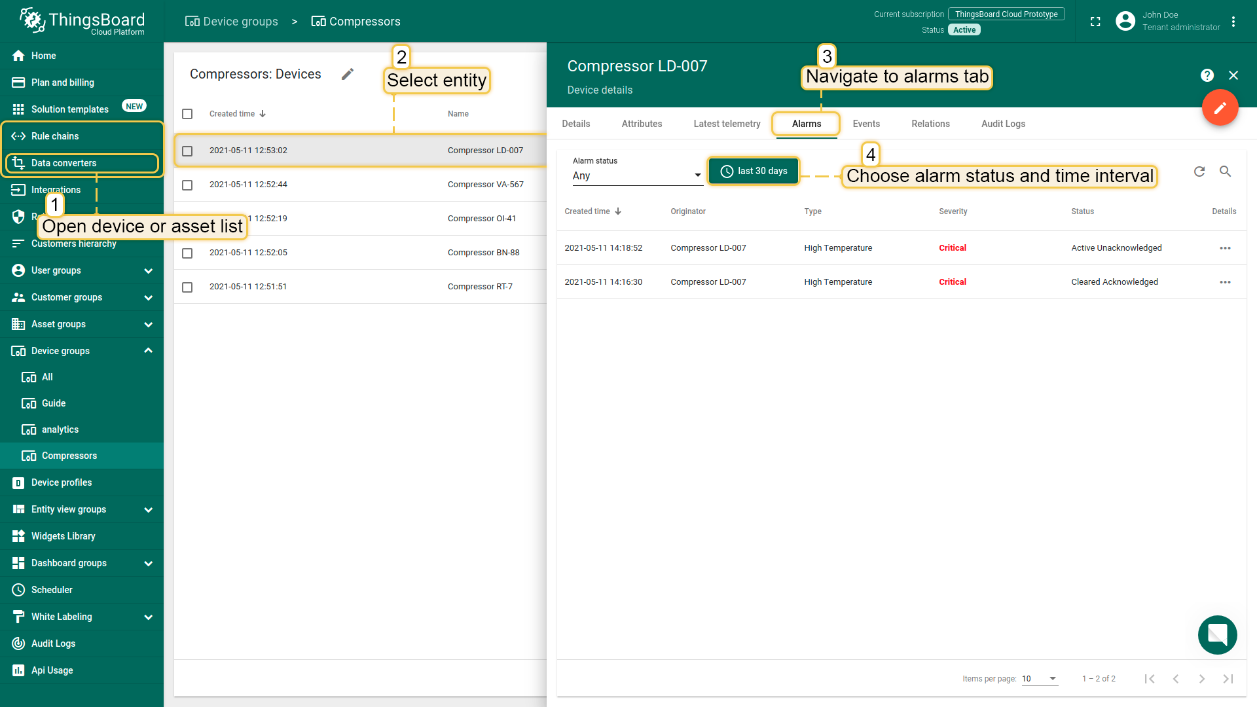Edit the Compressors group title pencil

click(x=348, y=74)
